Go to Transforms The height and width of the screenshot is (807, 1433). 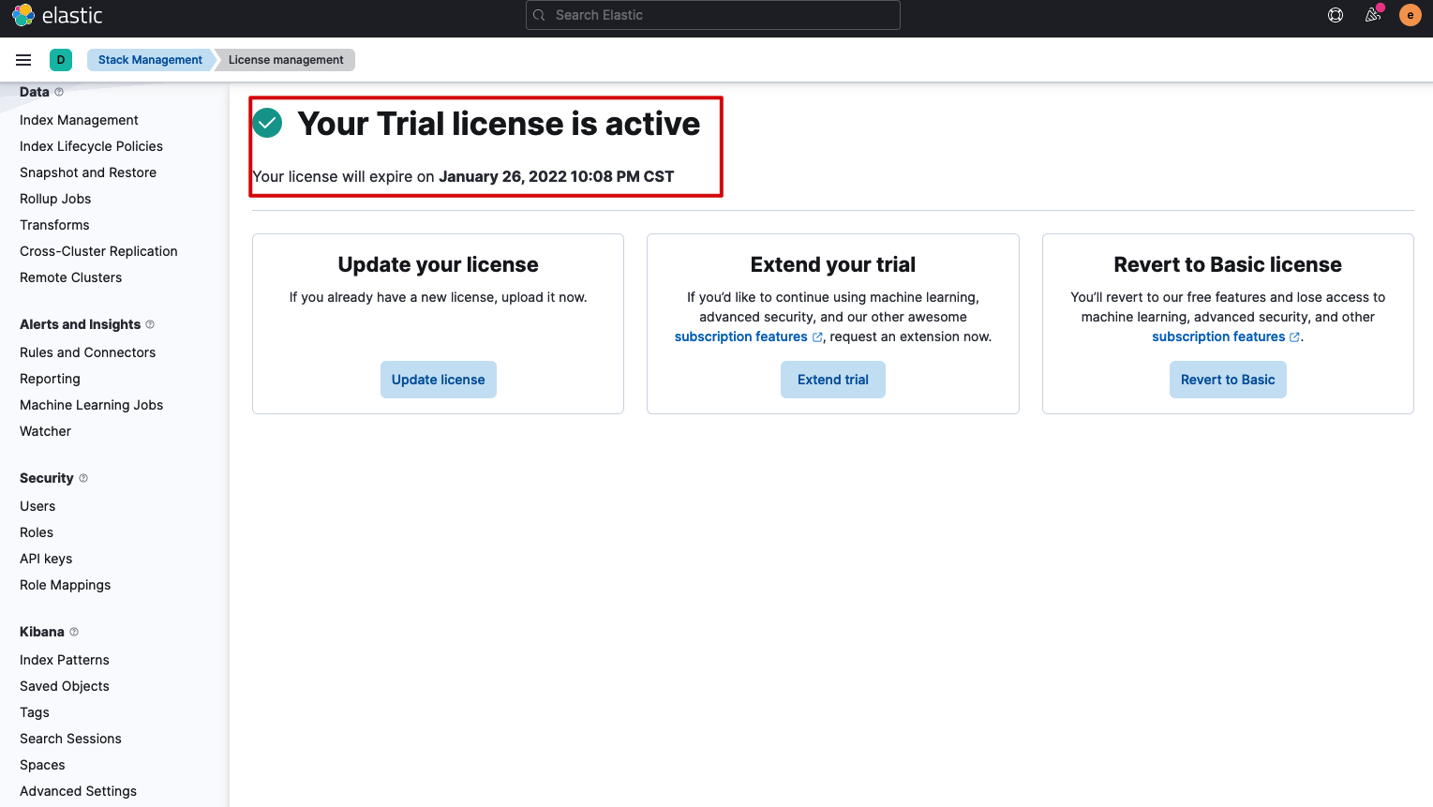[x=54, y=225]
